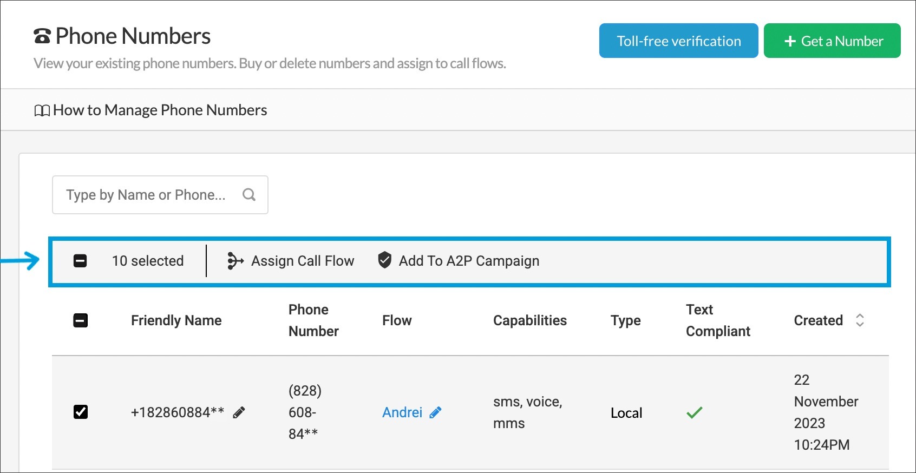Click the Assign Call Flow branch icon
This screenshot has height=473, width=916.
(x=235, y=261)
